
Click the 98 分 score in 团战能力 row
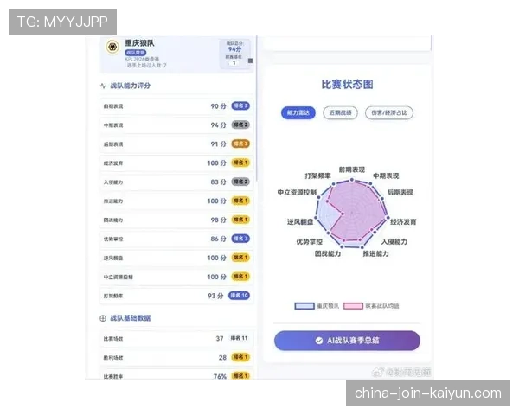click(219, 220)
